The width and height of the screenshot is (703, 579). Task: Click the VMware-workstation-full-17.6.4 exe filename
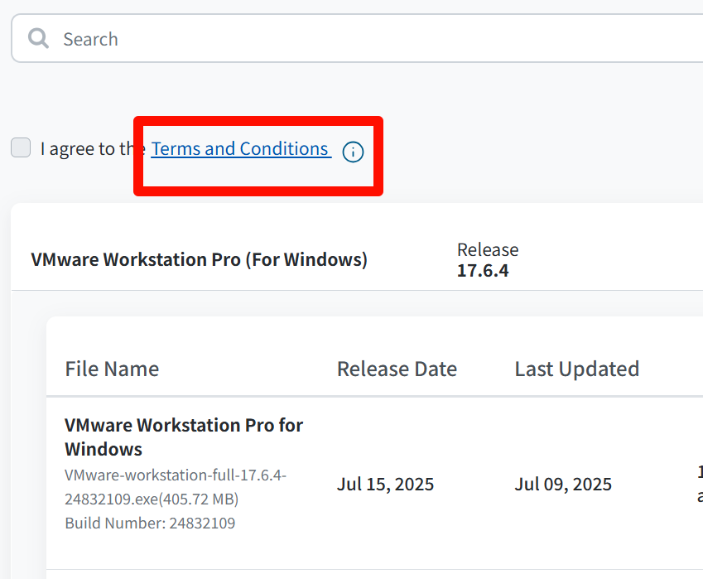click(175, 475)
